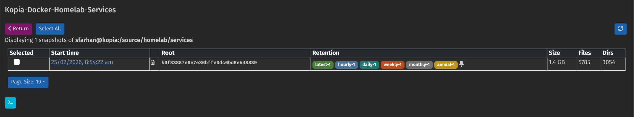Click the weekly-1 retention badge
This screenshot has width=634, height=117.
pyautogui.click(x=392, y=65)
